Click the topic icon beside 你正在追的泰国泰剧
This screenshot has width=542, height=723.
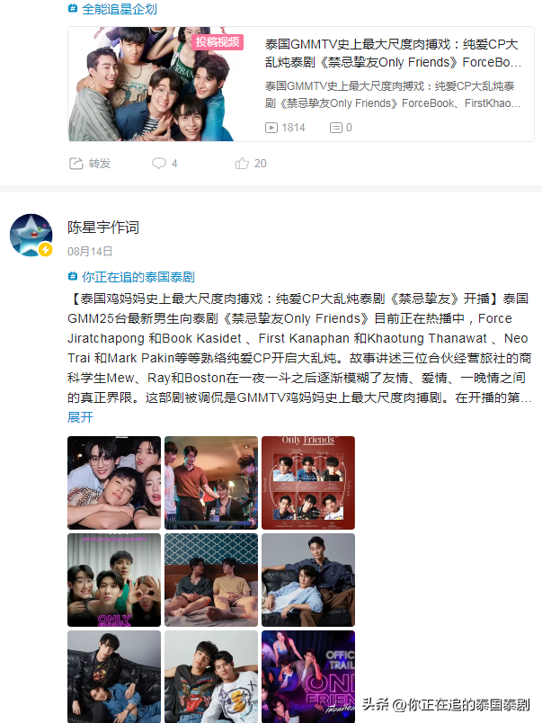click(73, 276)
